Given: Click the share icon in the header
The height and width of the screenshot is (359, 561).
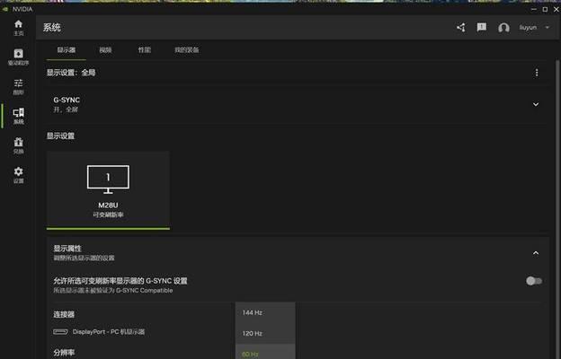Looking at the screenshot, I should (x=461, y=28).
